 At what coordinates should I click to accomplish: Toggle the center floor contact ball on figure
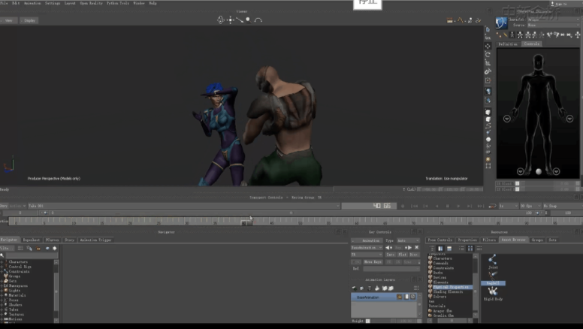539,171
